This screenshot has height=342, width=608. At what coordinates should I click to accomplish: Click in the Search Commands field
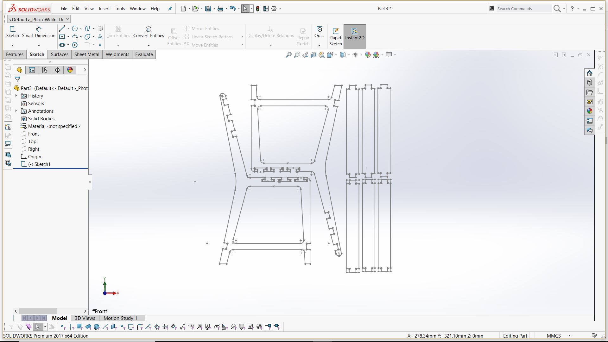[x=522, y=9]
